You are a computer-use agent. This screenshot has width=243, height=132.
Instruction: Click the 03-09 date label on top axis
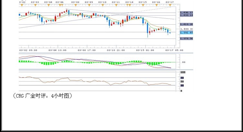pos(89,2)
